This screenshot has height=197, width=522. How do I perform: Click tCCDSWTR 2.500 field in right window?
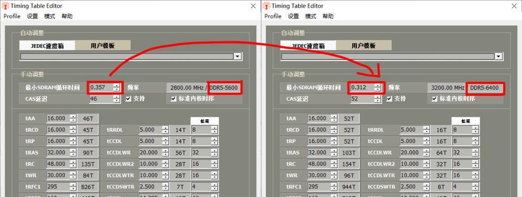pyautogui.click(x=411, y=187)
